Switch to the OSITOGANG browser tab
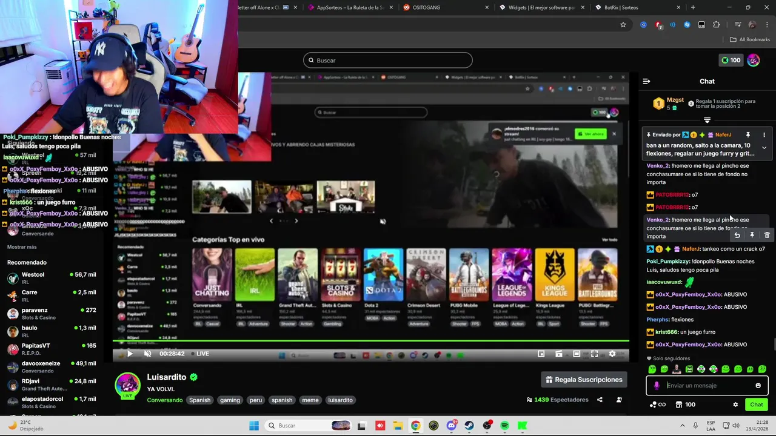The image size is (776, 436). click(x=447, y=7)
